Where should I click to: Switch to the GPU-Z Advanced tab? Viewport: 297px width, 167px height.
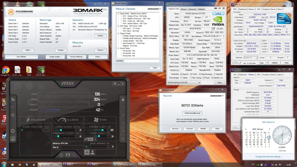click(x=192, y=9)
